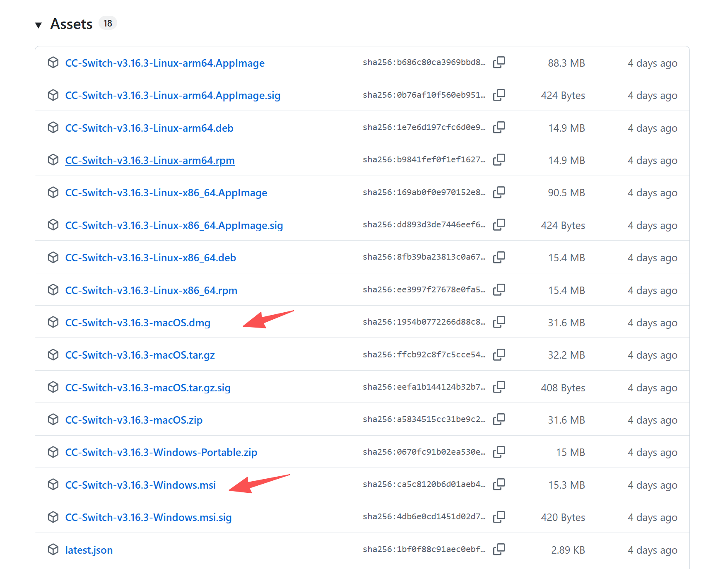
Task: Collapse the Assets section triangle
Action: (39, 25)
